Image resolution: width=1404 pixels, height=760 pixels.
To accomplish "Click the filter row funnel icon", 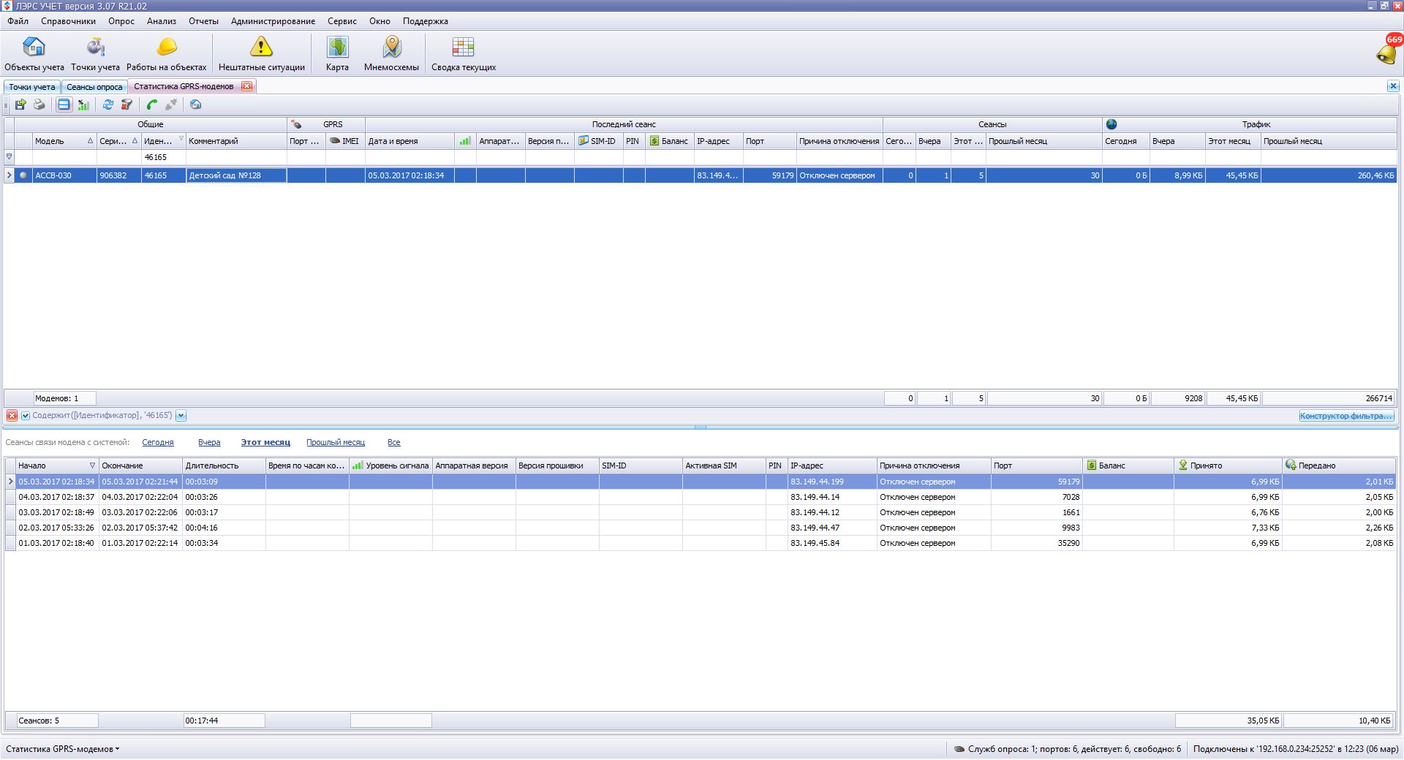I will [10, 156].
